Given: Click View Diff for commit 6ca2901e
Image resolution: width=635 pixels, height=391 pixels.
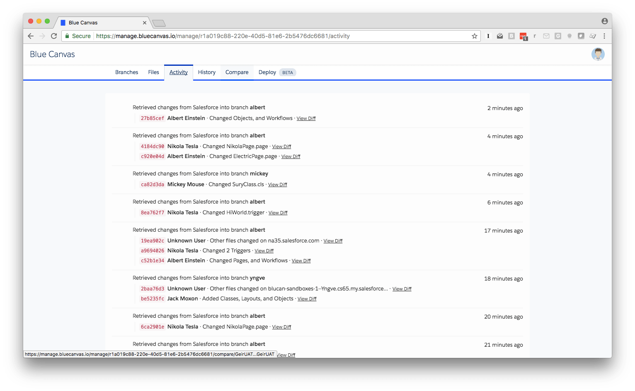Looking at the screenshot, I should (x=282, y=327).
